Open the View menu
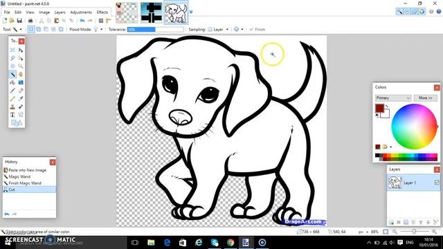Screen dimensions: 443x249 pos(30,12)
